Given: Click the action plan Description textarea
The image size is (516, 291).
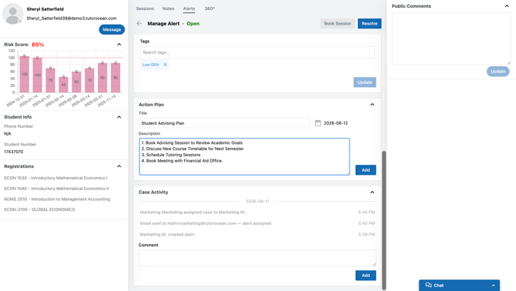Looking at the screenshot, I should coord(244,156).
